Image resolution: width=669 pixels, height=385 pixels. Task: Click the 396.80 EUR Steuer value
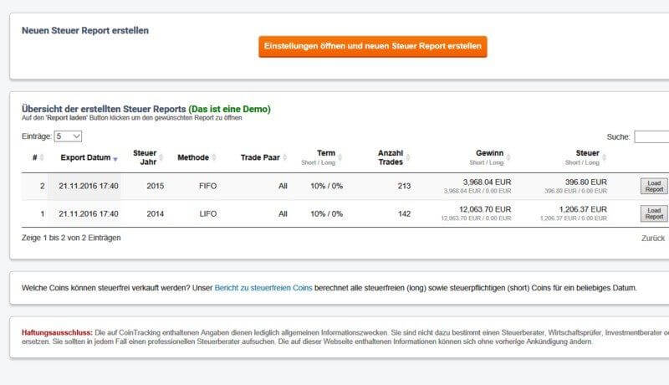pyautogui.click(x=586, y=182)
